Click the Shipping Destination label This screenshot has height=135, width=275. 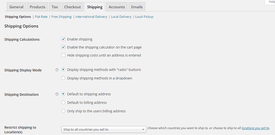pyautogui.click(x=21, y=94)
